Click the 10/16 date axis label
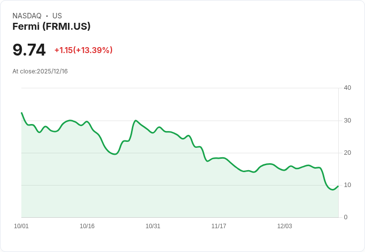This screenshot has width=365, height=252. click(x=87, y=226)
